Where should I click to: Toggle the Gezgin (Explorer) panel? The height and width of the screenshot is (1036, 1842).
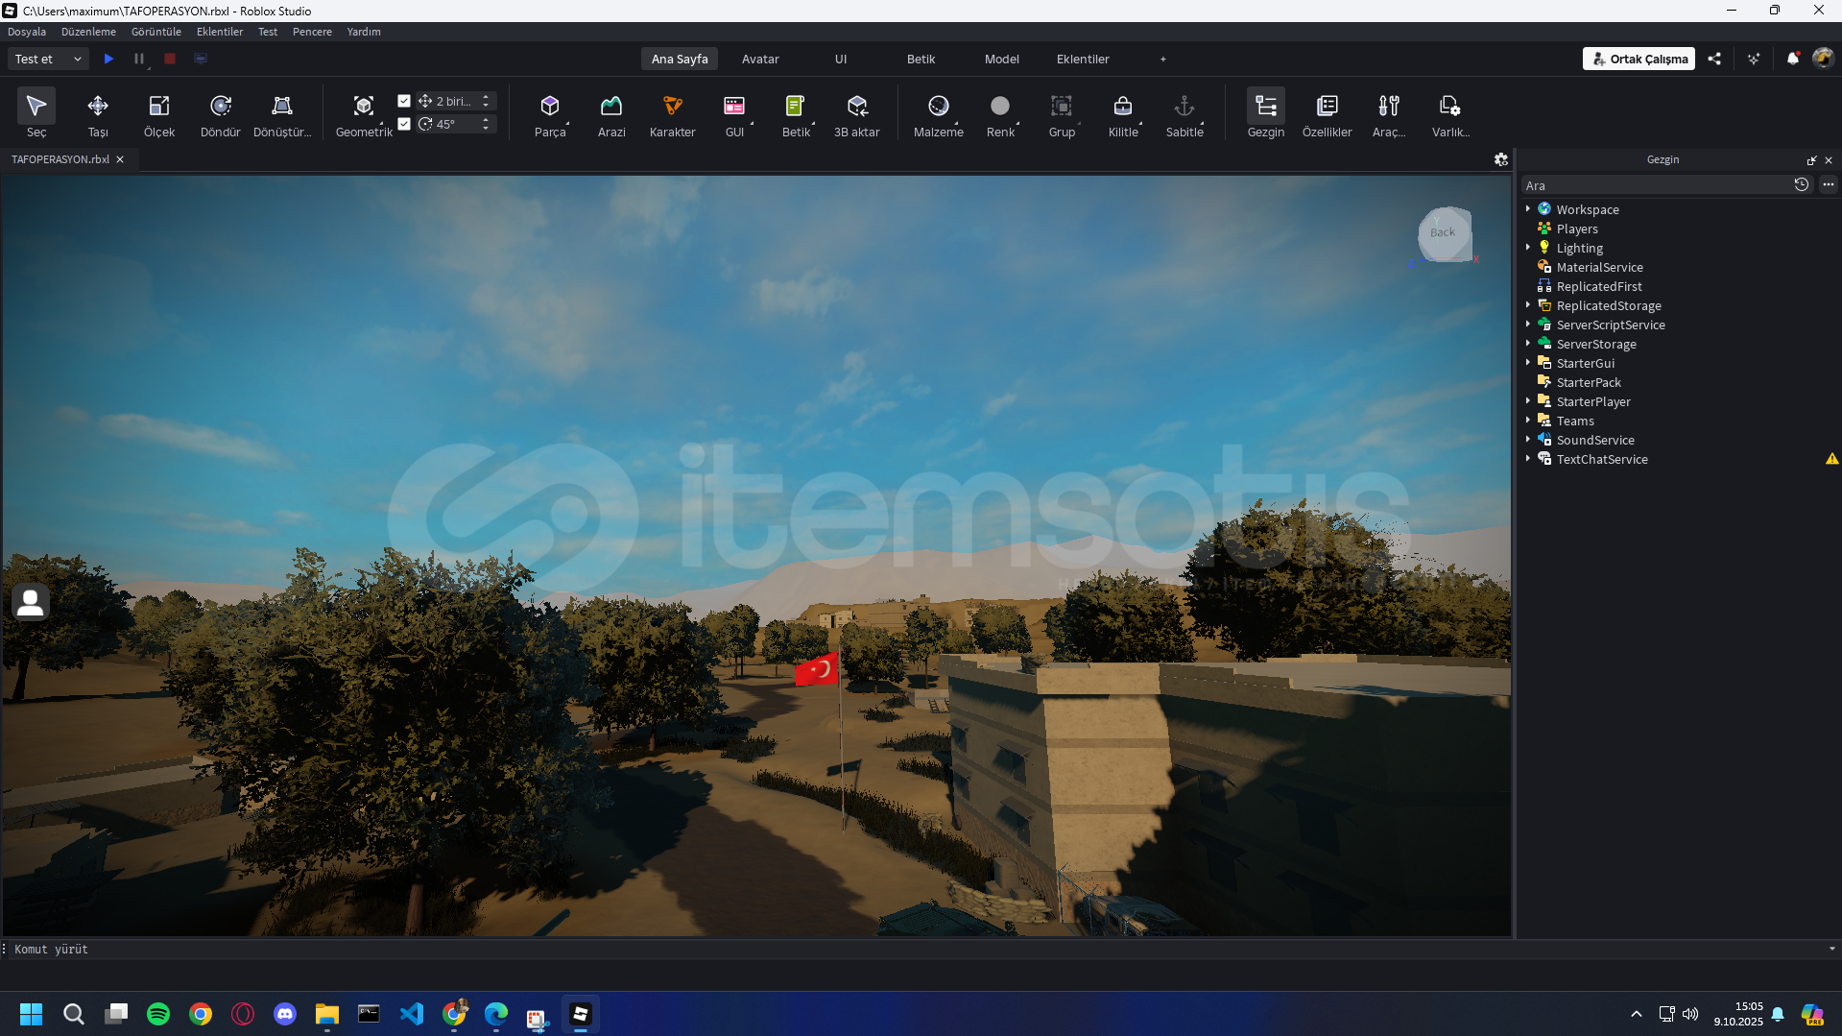point(1266,113)
